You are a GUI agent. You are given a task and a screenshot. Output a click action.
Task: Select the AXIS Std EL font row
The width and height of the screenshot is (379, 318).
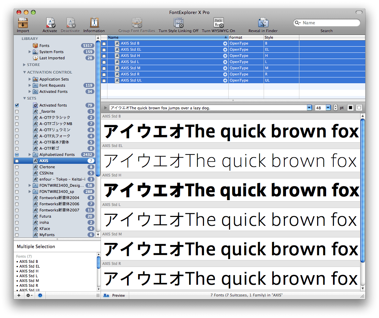coord(233,49)
